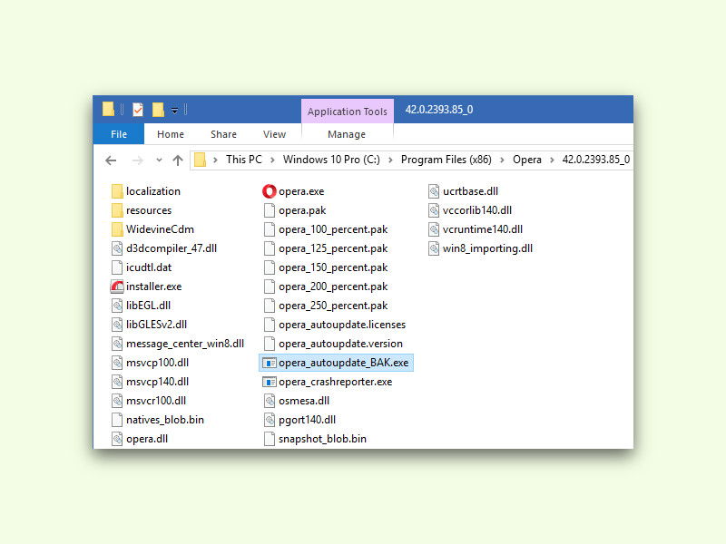This screenshot has width=726, height=544.
Task: Switch to the View ribbon tab
Action: 275,134
